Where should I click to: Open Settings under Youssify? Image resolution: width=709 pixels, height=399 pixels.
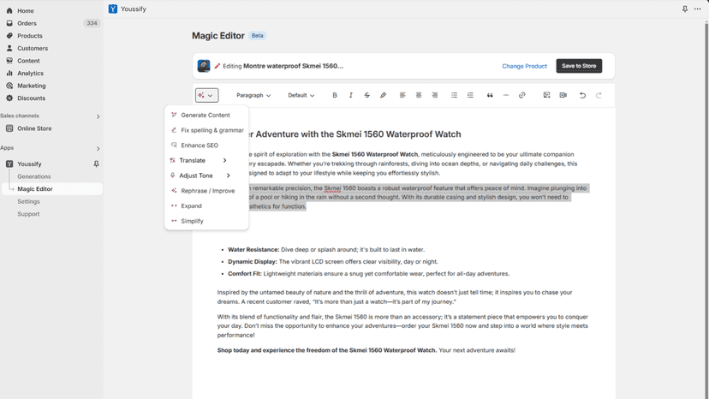click(28, 201)
